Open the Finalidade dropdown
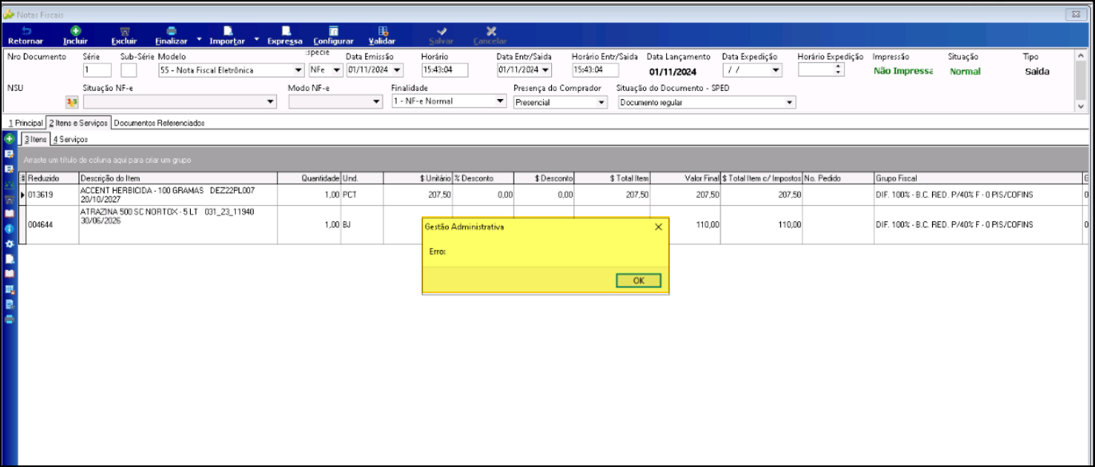Image resolution: width=1095 pixels, height=467 pixels. point(501,101)
